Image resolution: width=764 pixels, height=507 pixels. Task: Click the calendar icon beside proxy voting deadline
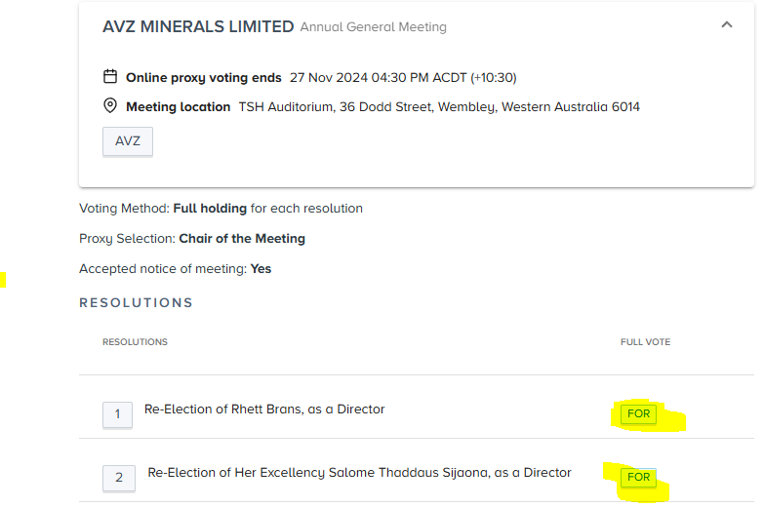tap(110, 76)
